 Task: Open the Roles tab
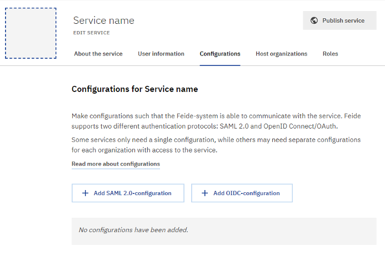pyautogui.click(x=330, y=54)
